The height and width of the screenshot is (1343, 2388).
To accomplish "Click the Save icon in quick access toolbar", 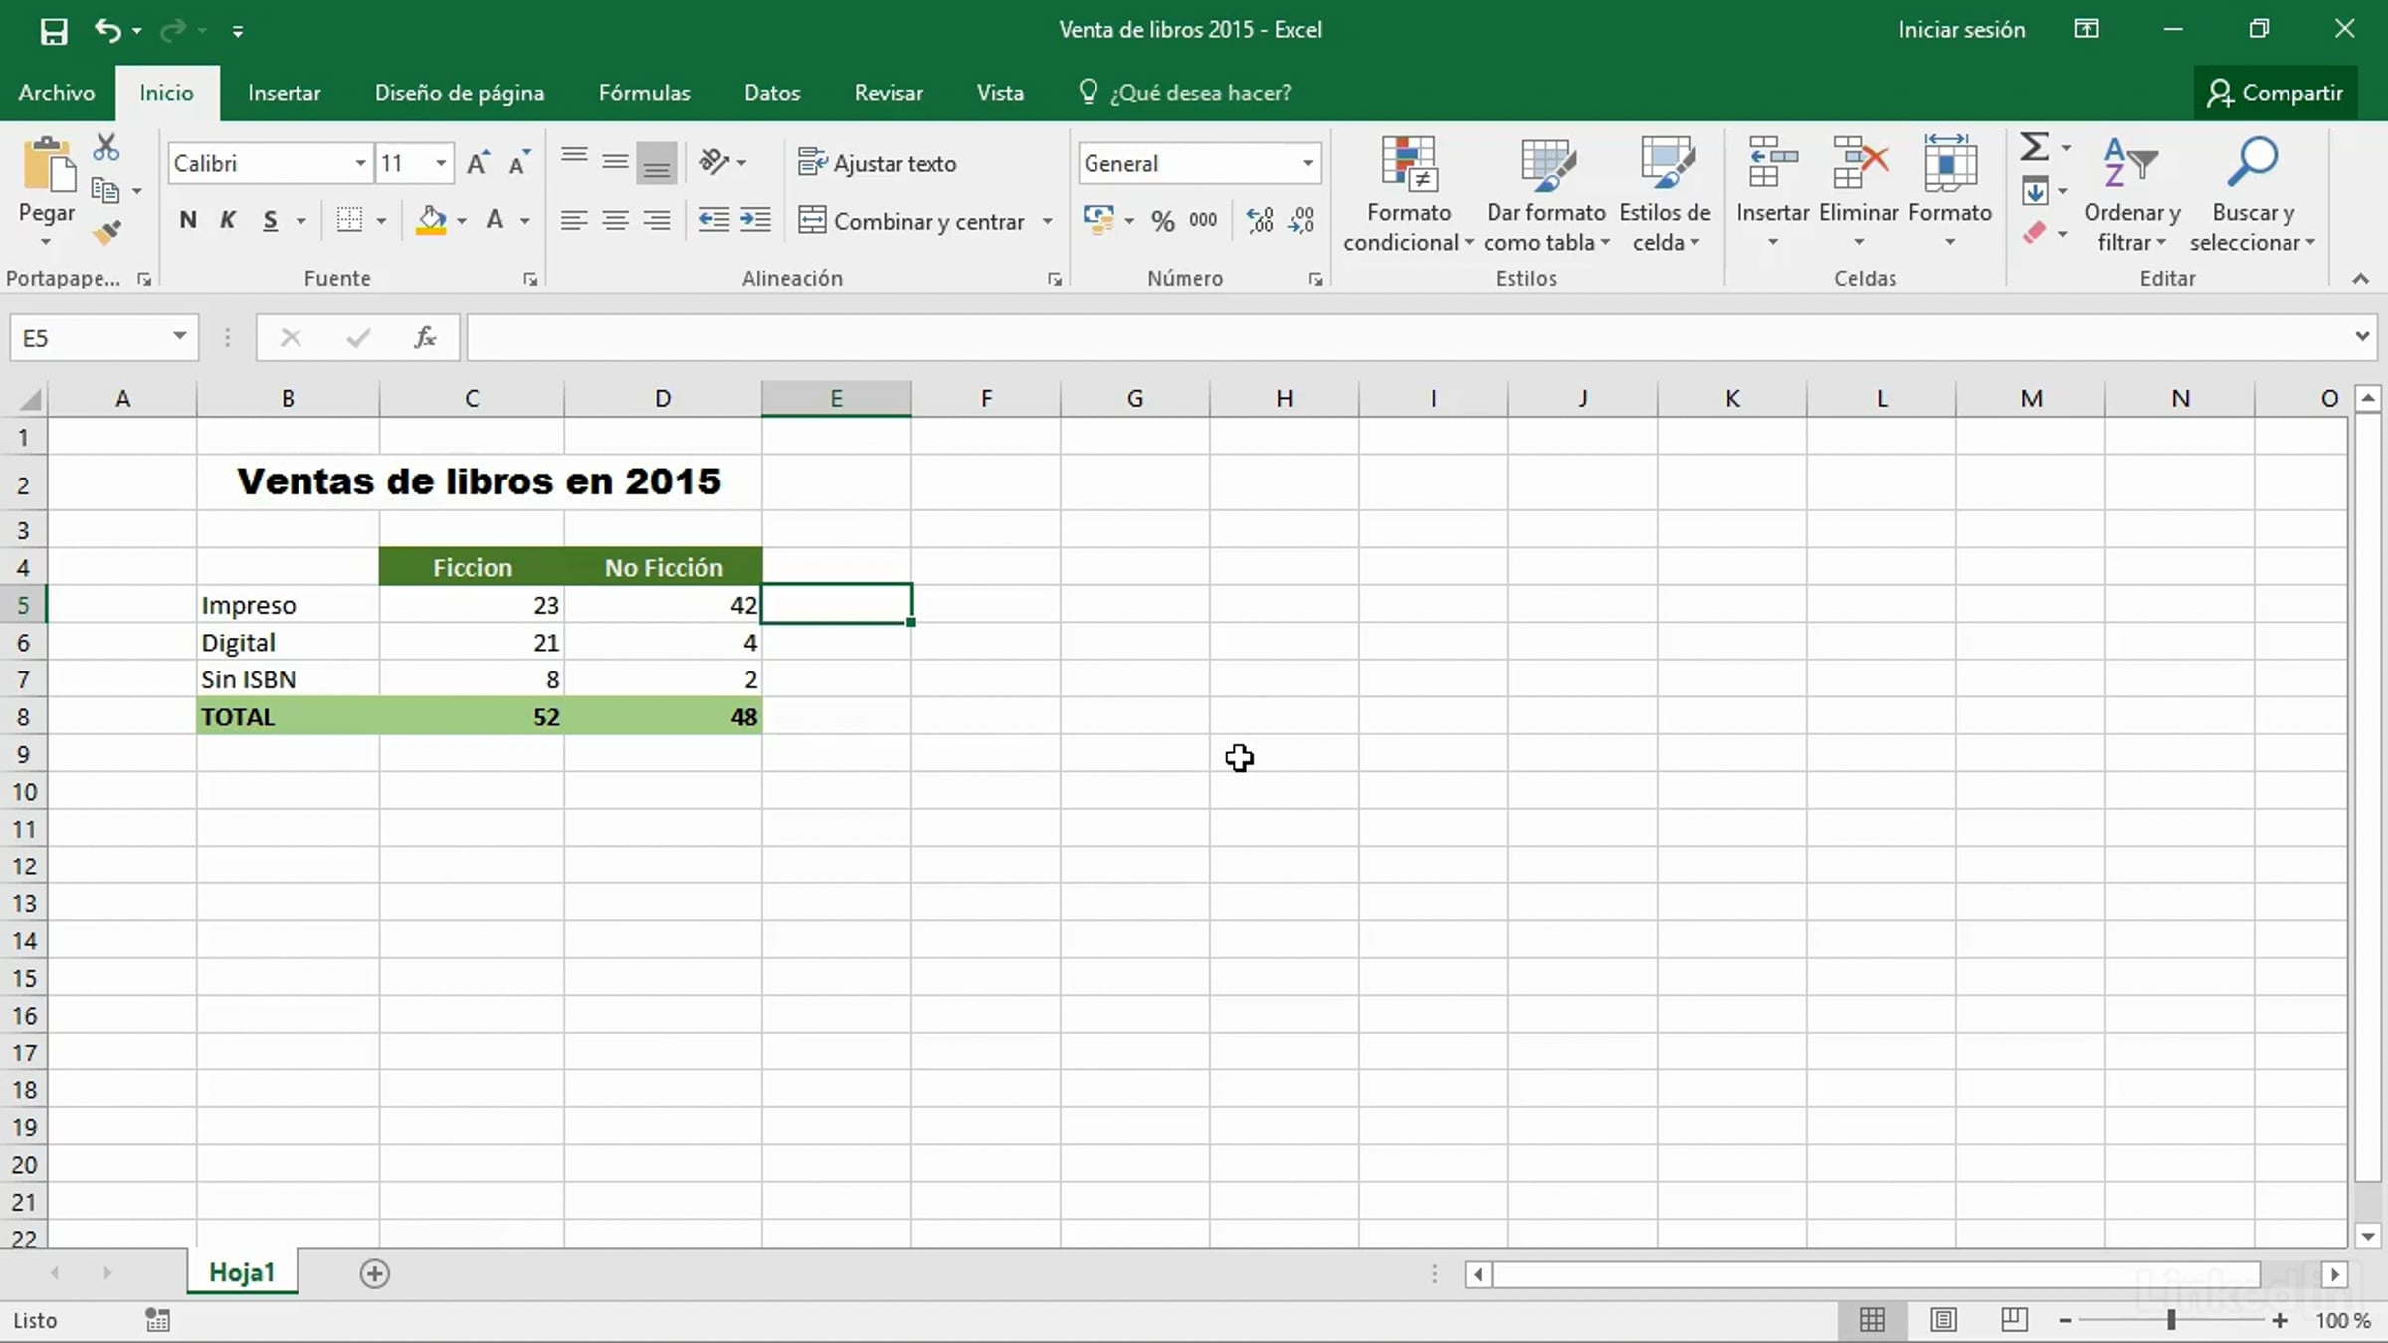I will (x=54, y=30).
